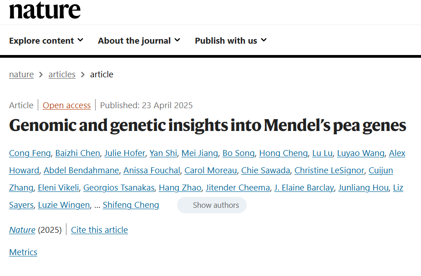
Task: Open author J. Elaine Barclay link
Action: [304, 188]
